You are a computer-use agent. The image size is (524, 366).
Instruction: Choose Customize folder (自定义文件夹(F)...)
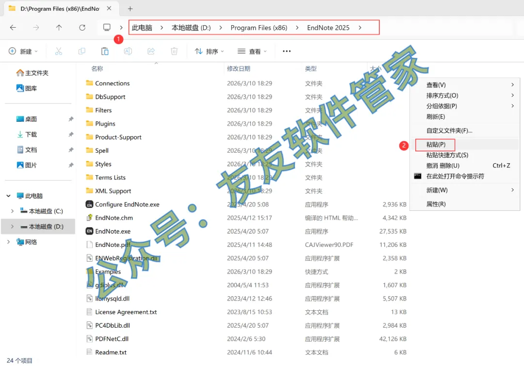(465, 130)
